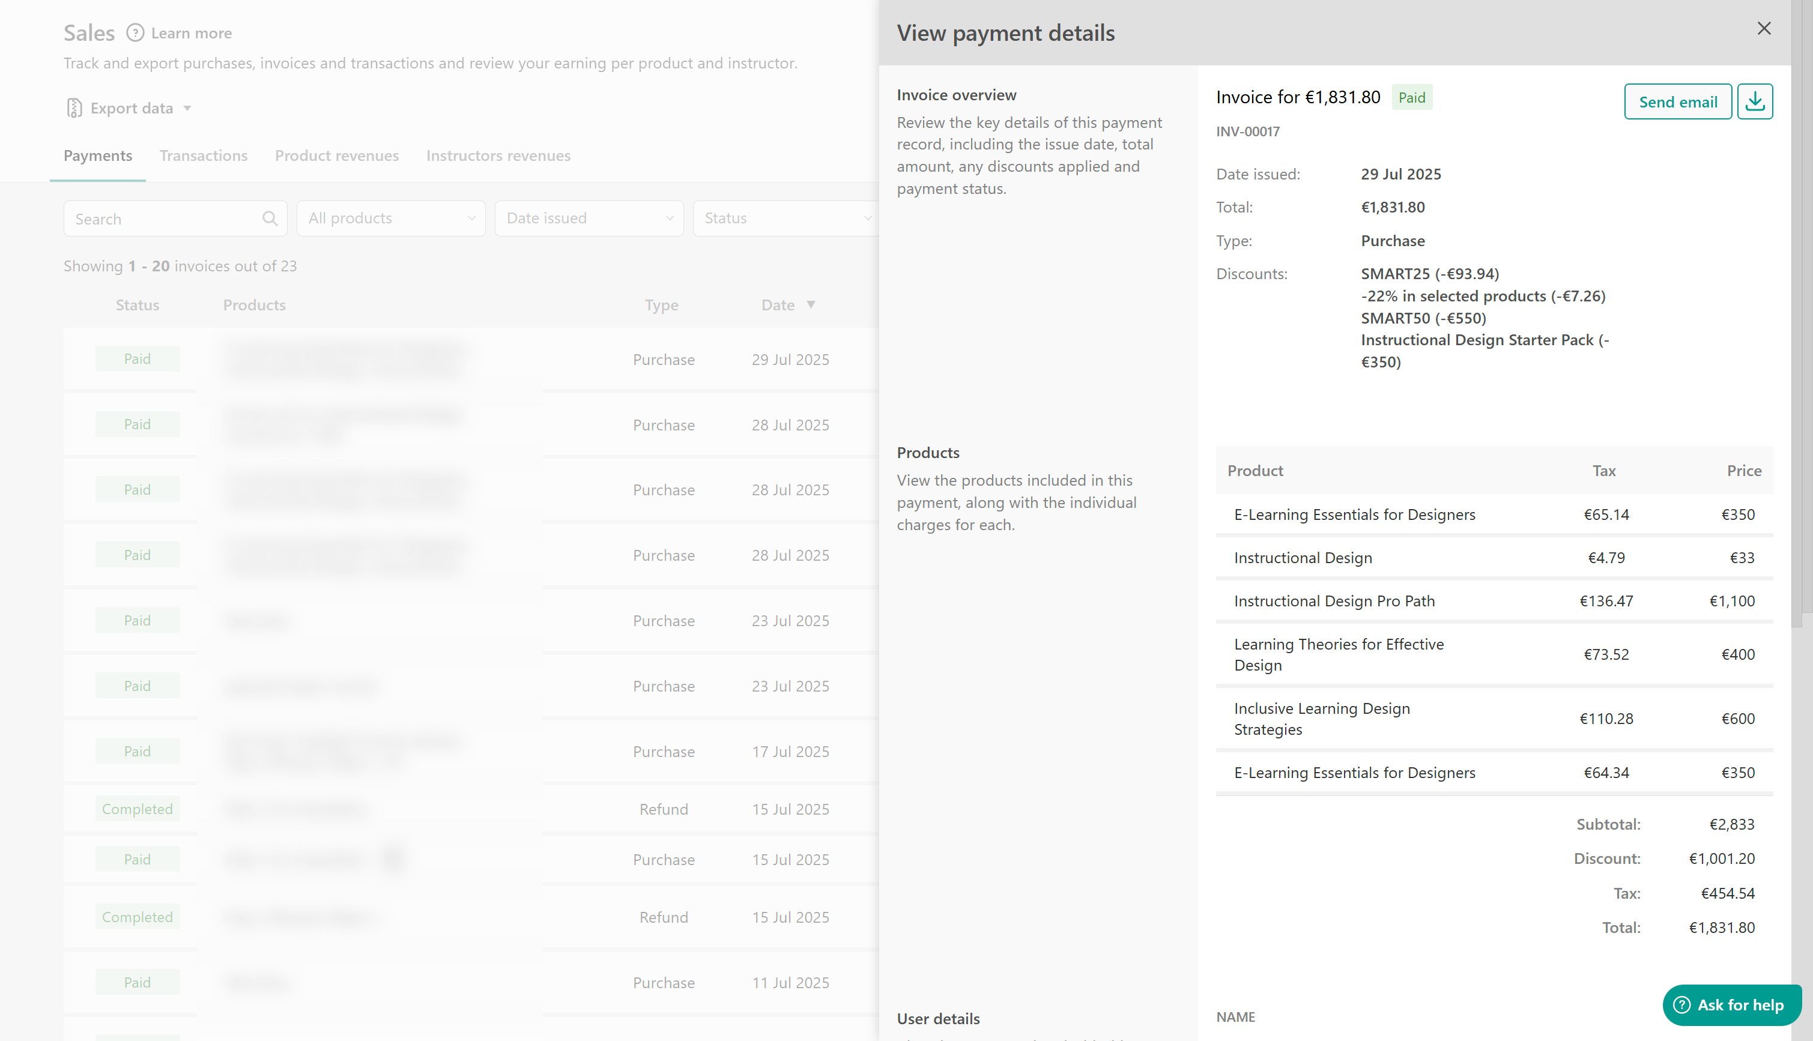Open the Learn more link
Screen dimensions: 1813x1041
191,34
